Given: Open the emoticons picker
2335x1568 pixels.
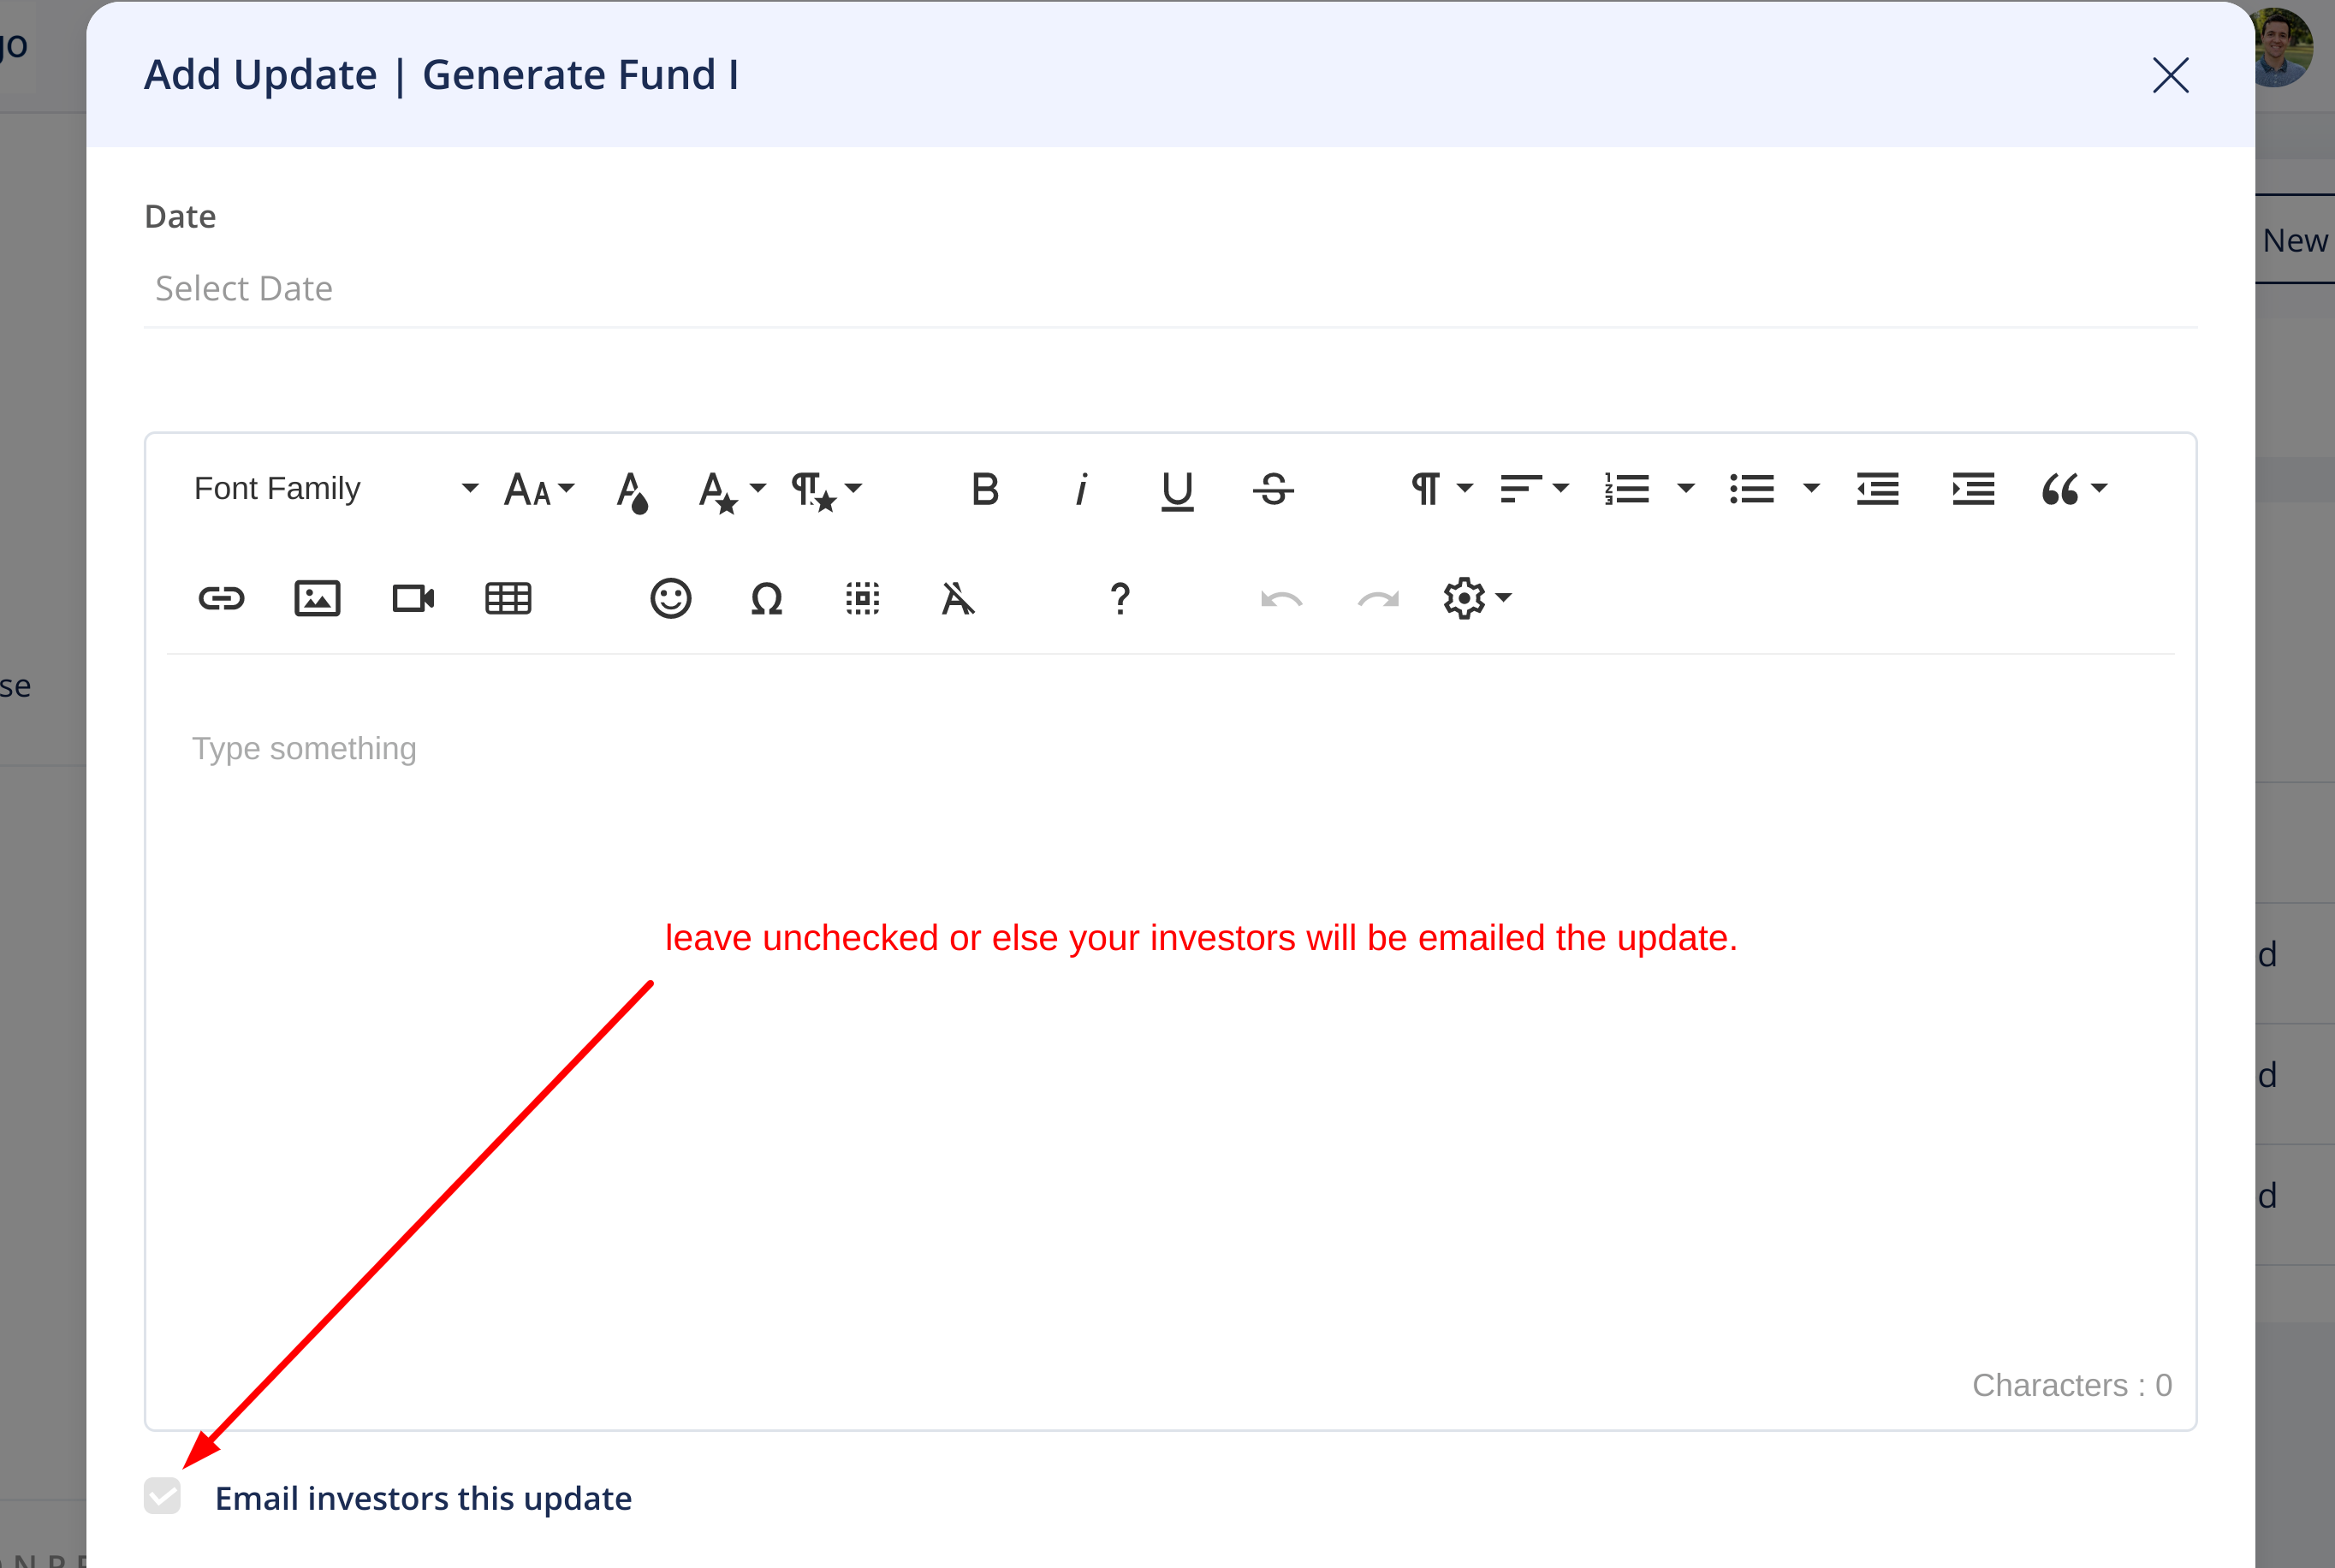Looking at the screenshot, I should pos(670,599).
